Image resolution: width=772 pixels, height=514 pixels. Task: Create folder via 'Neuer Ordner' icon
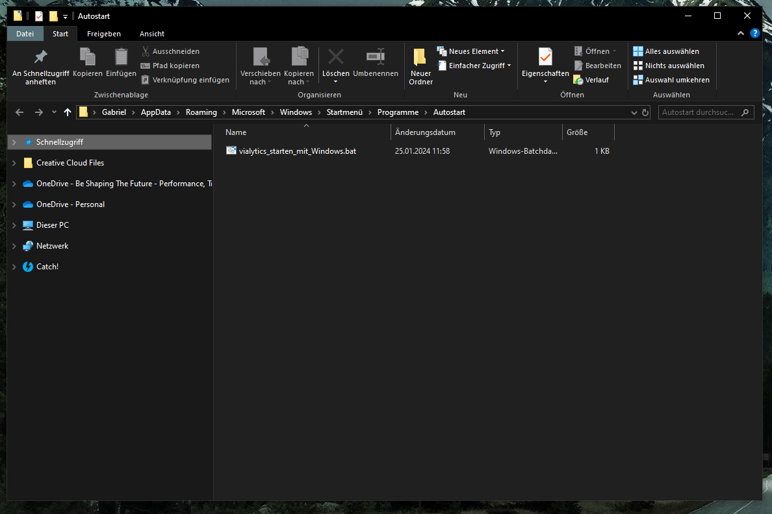420,62
